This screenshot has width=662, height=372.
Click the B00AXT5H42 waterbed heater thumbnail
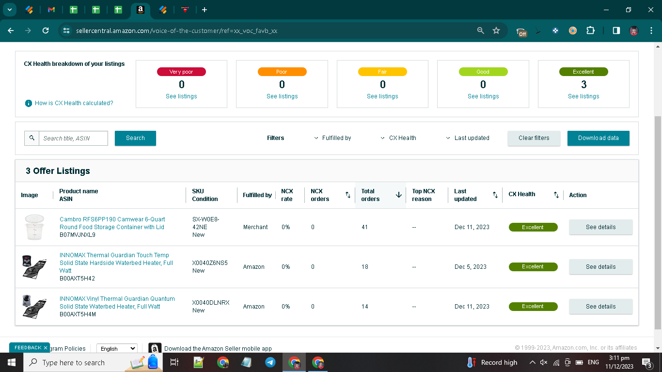click(34, 267)
